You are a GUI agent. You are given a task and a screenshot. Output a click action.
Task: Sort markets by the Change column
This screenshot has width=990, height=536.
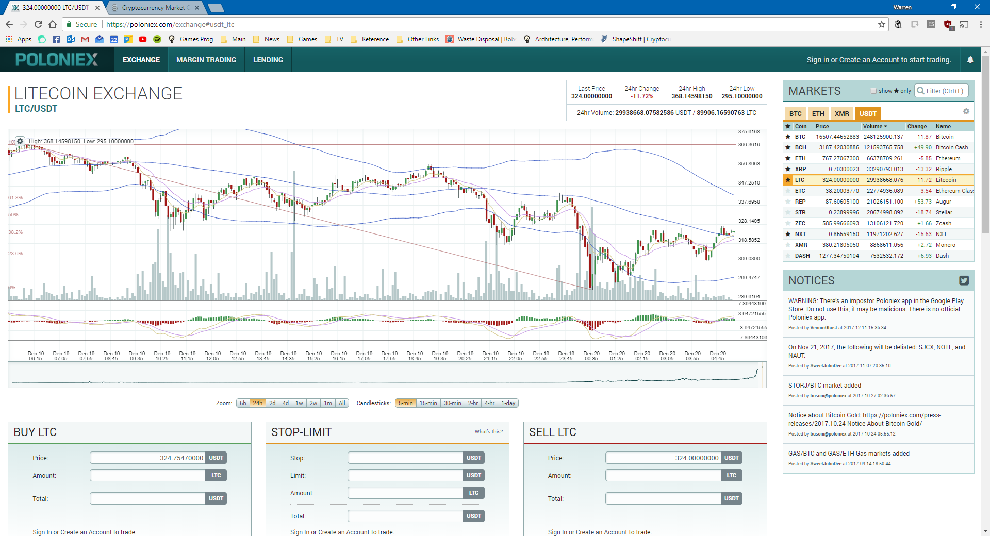[917, 126]
